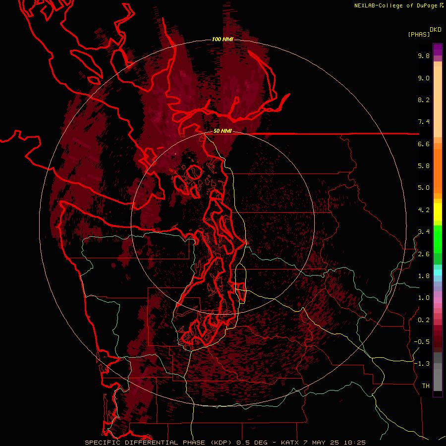This screenshot has height=446, width=446.
Task: Click the 2.6 value on the legend
Action: click(x=424, y=254)
